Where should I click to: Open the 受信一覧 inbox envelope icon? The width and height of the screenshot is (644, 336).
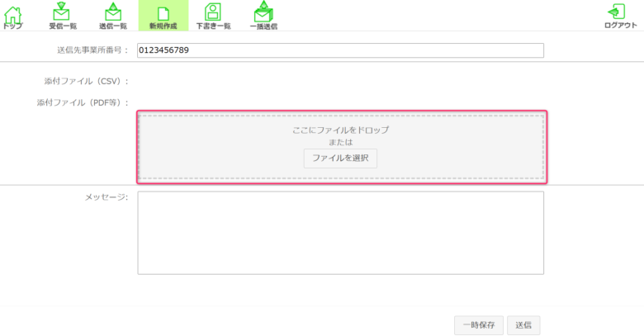tap(61, 12)
